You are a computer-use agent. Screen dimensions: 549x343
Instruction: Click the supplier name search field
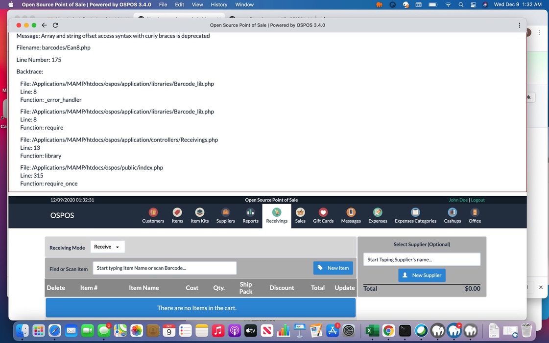(x=422, y=259)
